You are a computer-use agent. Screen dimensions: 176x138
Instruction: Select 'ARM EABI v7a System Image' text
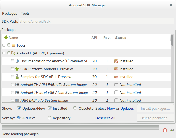tap(44, 100)
